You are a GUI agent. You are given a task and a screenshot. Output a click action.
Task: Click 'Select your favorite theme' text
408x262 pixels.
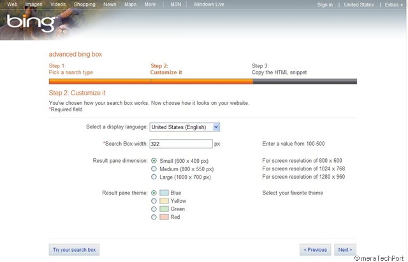pyautogui.click(x=293, y=193)
